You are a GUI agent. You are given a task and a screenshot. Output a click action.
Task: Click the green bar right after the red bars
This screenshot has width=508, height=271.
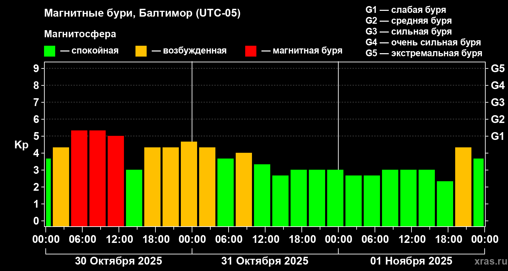(x=134, y=198)
